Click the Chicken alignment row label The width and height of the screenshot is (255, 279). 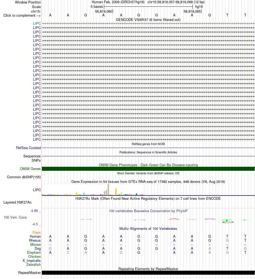point(35,257)
